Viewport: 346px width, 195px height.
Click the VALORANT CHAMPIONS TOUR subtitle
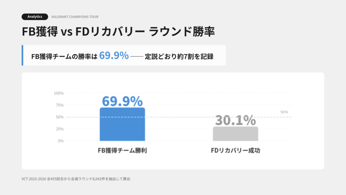75,17
